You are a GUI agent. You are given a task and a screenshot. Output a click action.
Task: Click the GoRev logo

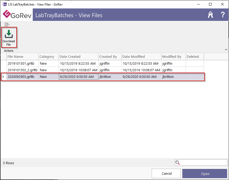click(17, 15)
